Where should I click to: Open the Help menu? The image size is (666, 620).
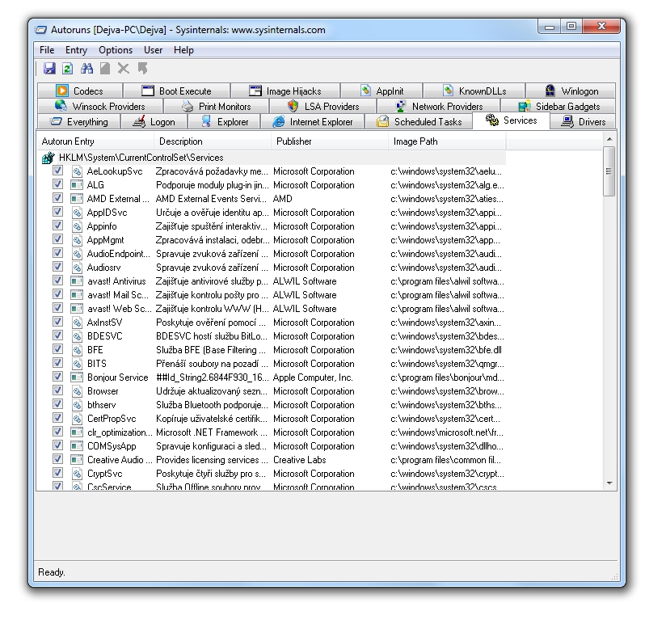[x=183, y=50]
